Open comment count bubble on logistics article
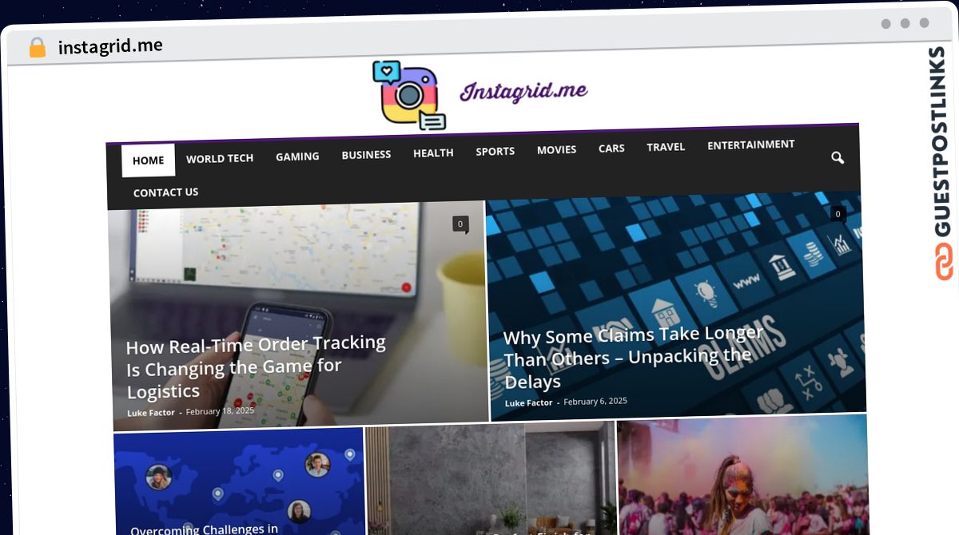The image size is (959, 535). 460,224
